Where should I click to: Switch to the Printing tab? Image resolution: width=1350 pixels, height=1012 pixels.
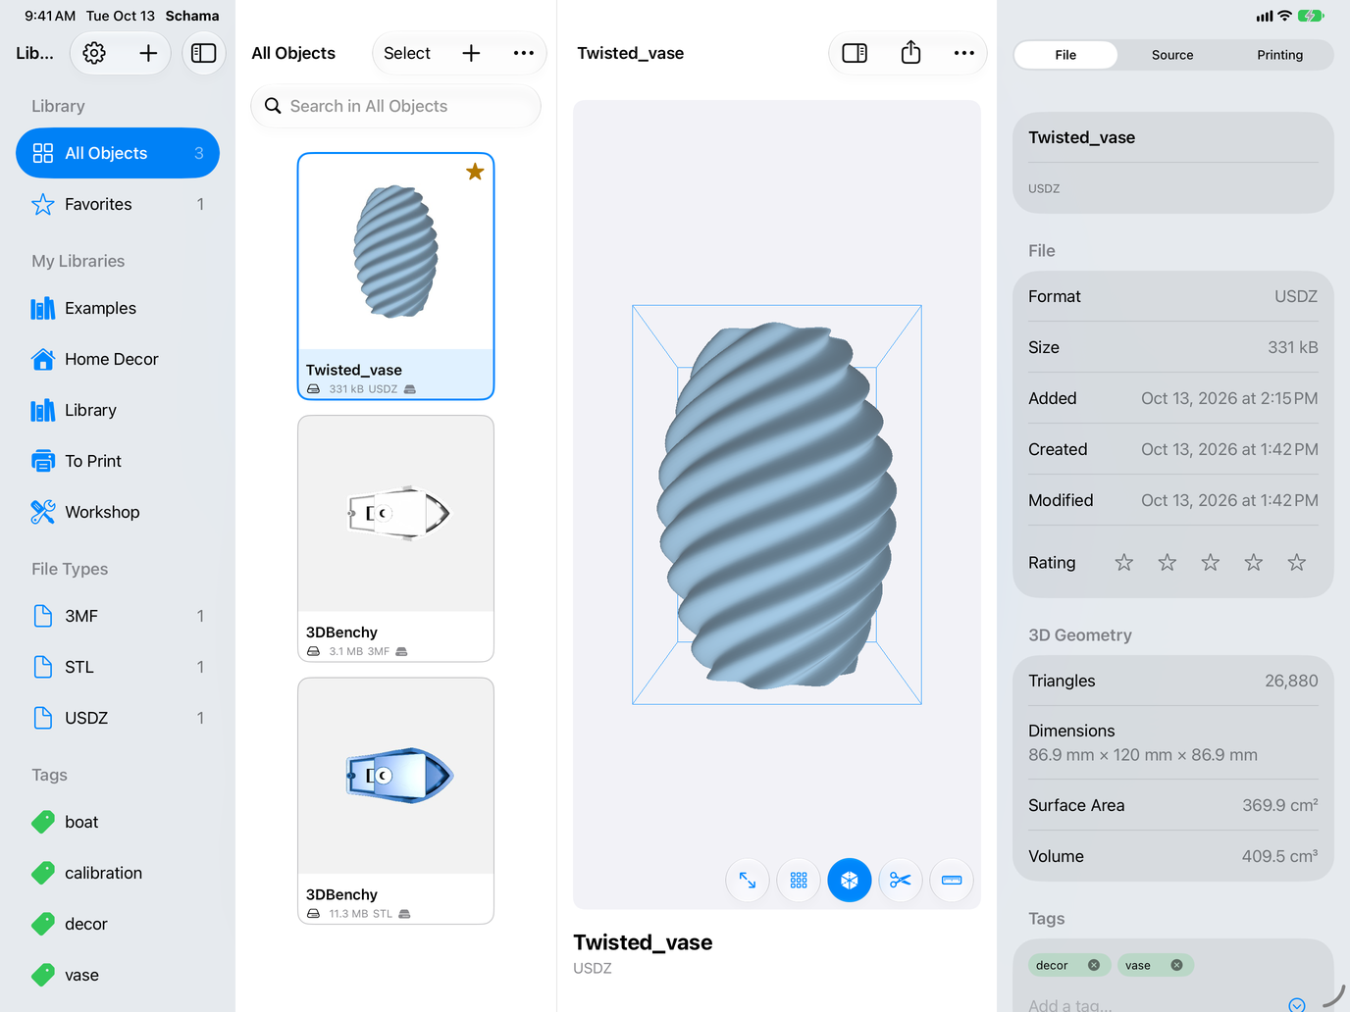tap(1280, 55)
